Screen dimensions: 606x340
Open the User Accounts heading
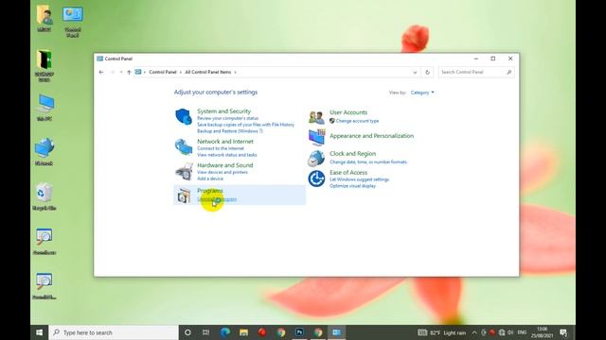click(x=348, y=112)
